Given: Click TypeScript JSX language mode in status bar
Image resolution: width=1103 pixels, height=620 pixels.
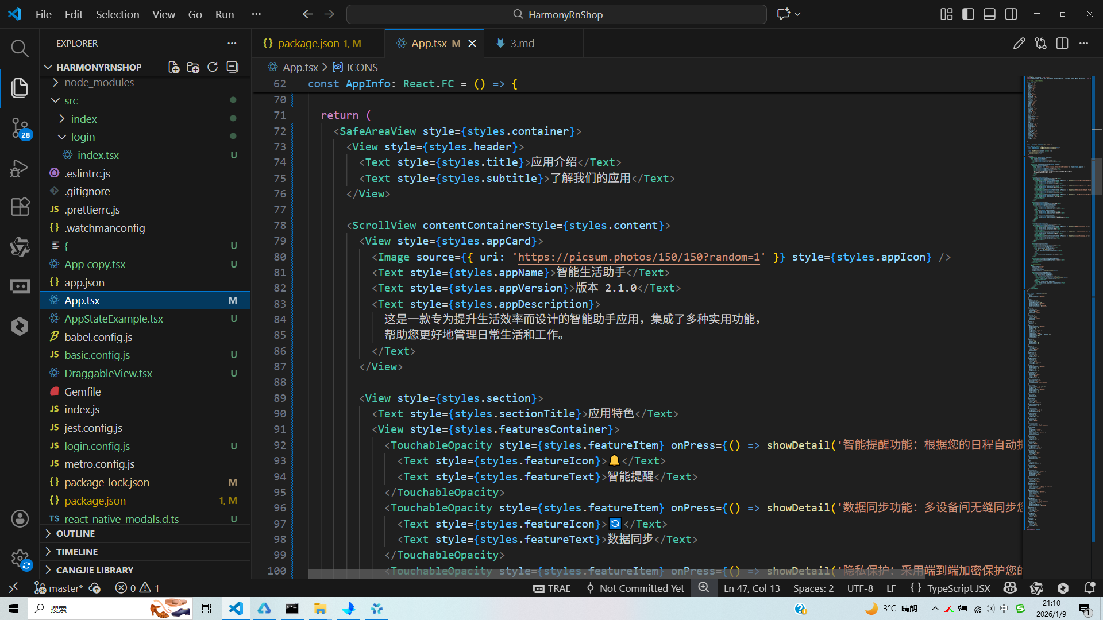Looking at the screenshot, I should click(x=958, y=588).
